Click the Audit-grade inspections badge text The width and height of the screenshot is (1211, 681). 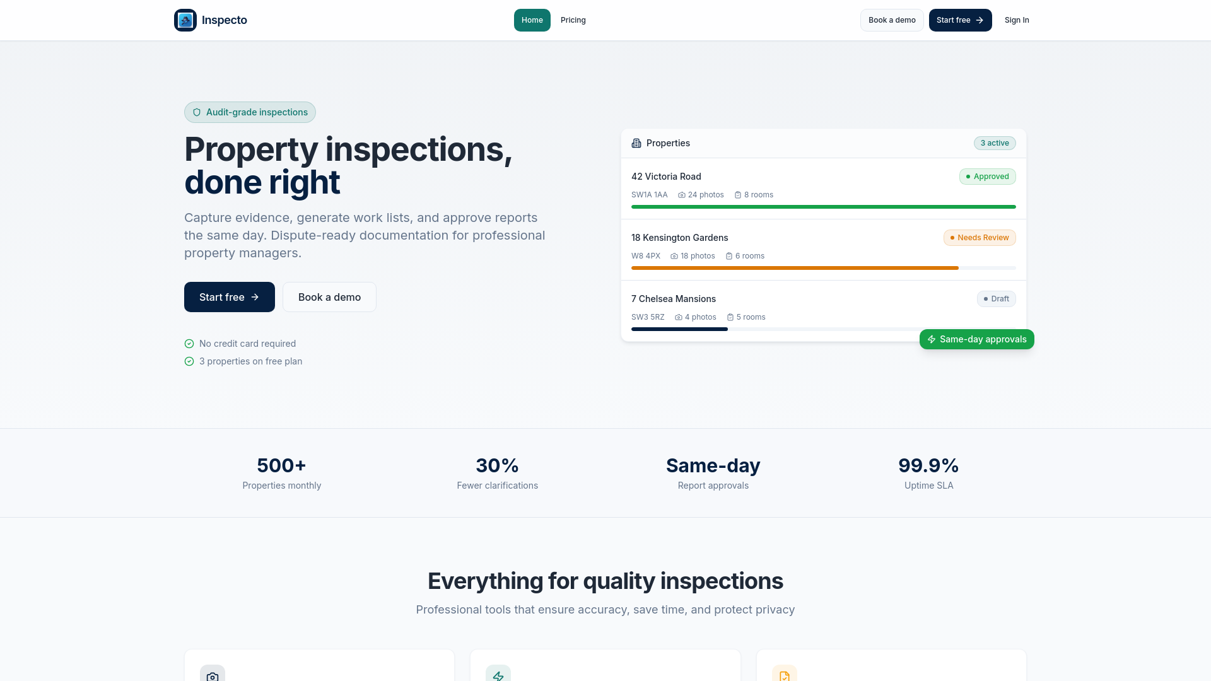[x=257, y=112]
